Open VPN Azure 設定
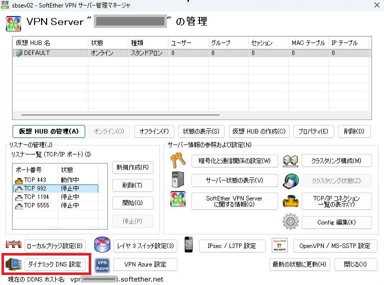The image size is (384, 285). click(x=145, y=264)
